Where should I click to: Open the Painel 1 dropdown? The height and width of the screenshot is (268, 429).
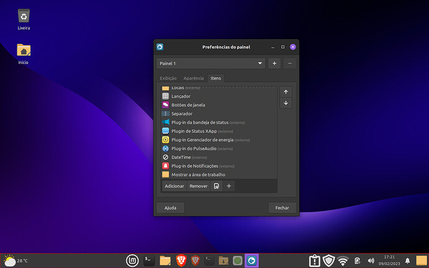(211, 63)
